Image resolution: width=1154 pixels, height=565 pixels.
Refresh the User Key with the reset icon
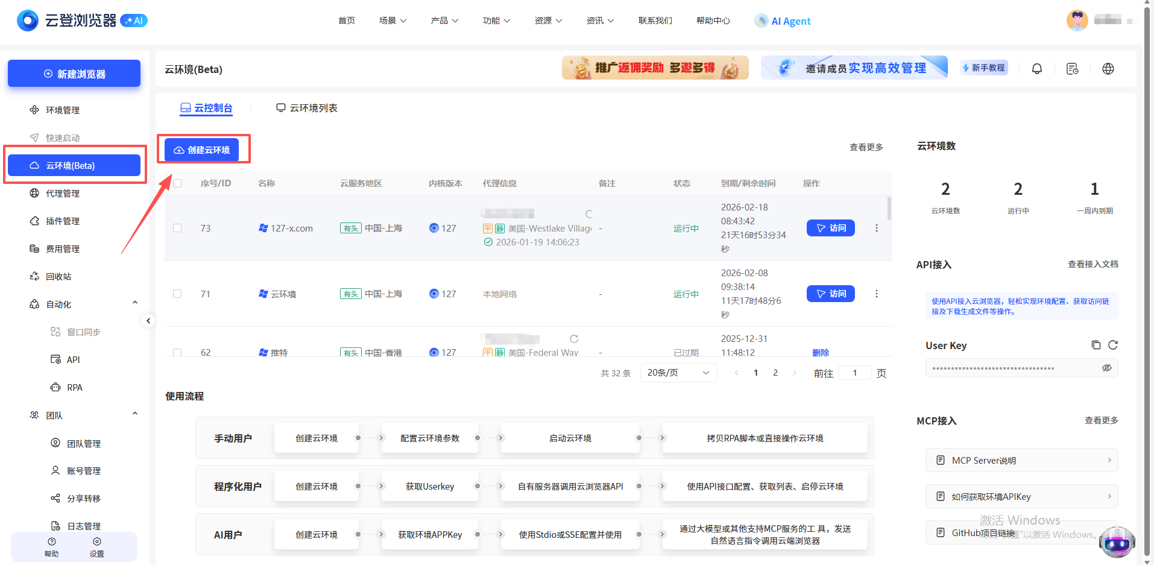click(x=1112, y=345)
